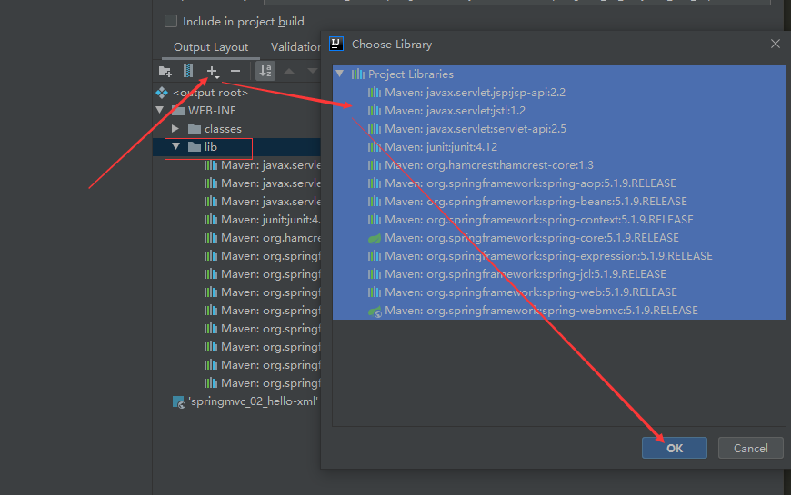The width and height of the screenshot is (791, 495).
Task: Select spring-aop:5.1.9.RELEASE library
Action: (530, 183)
